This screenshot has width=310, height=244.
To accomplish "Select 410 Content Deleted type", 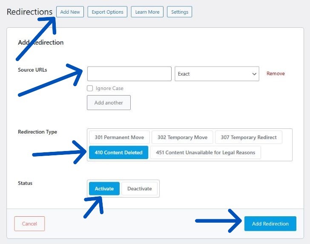I will (x=118, y=153).
